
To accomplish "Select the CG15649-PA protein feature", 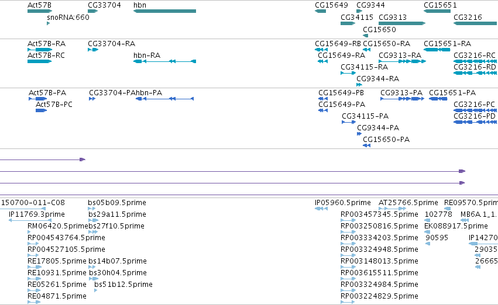I will [323, 110].
